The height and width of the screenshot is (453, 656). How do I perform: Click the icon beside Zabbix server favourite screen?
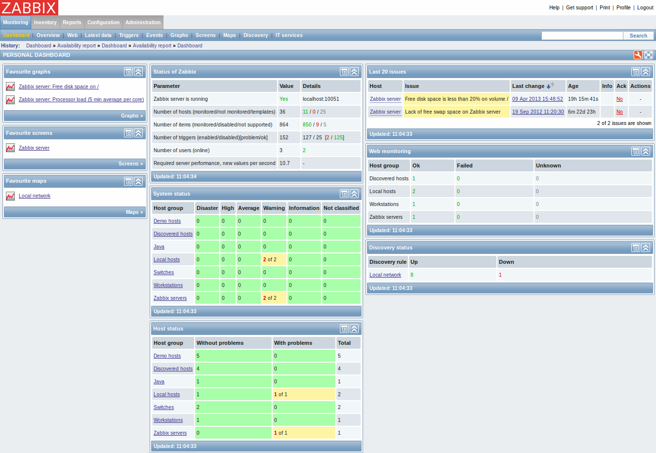[10, 148]
